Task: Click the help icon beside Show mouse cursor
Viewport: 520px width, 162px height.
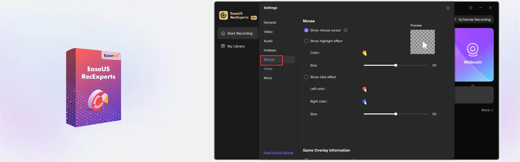Action: 346,31
